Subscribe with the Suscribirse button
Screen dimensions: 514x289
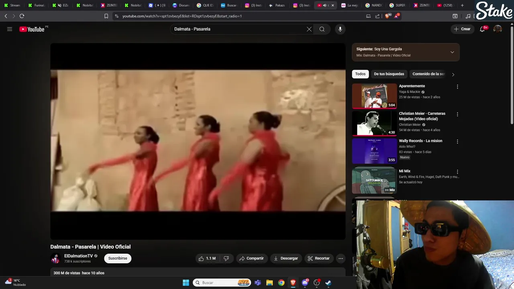point(118,258)
